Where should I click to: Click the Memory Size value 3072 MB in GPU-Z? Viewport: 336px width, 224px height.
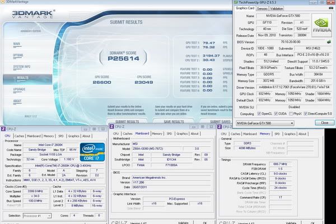268,81
